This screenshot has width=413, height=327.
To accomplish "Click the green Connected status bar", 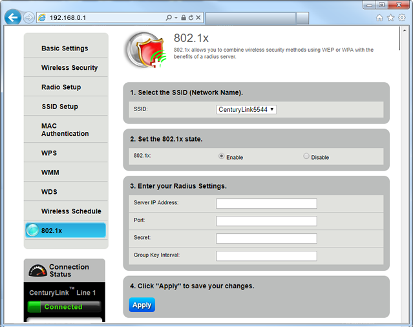I will [63, 307].
